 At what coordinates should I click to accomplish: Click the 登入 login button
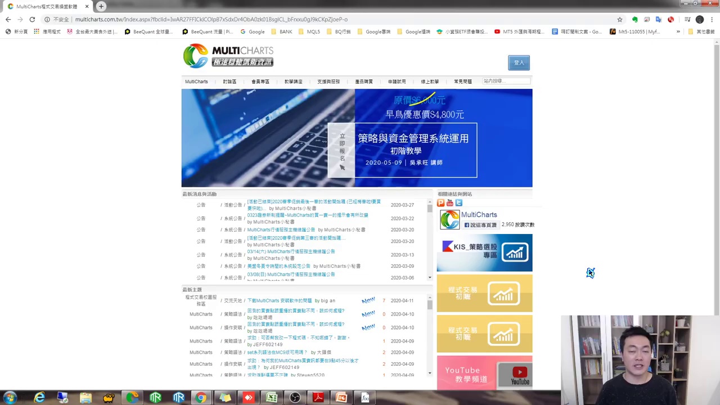pos(519,62)
